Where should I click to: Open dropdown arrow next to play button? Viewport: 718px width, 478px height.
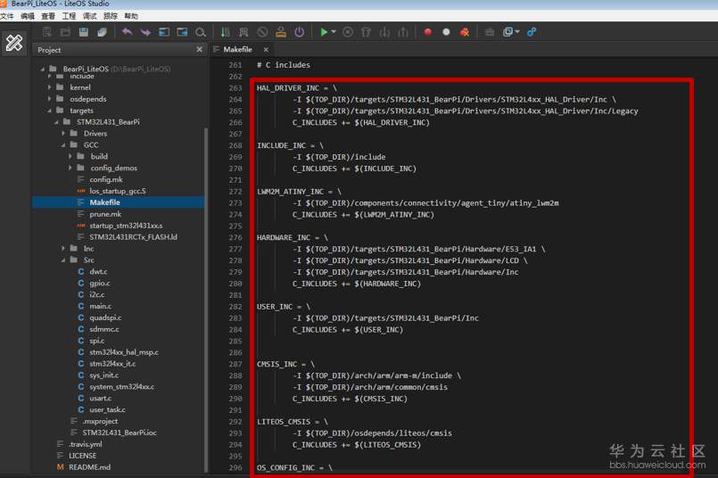334,31
